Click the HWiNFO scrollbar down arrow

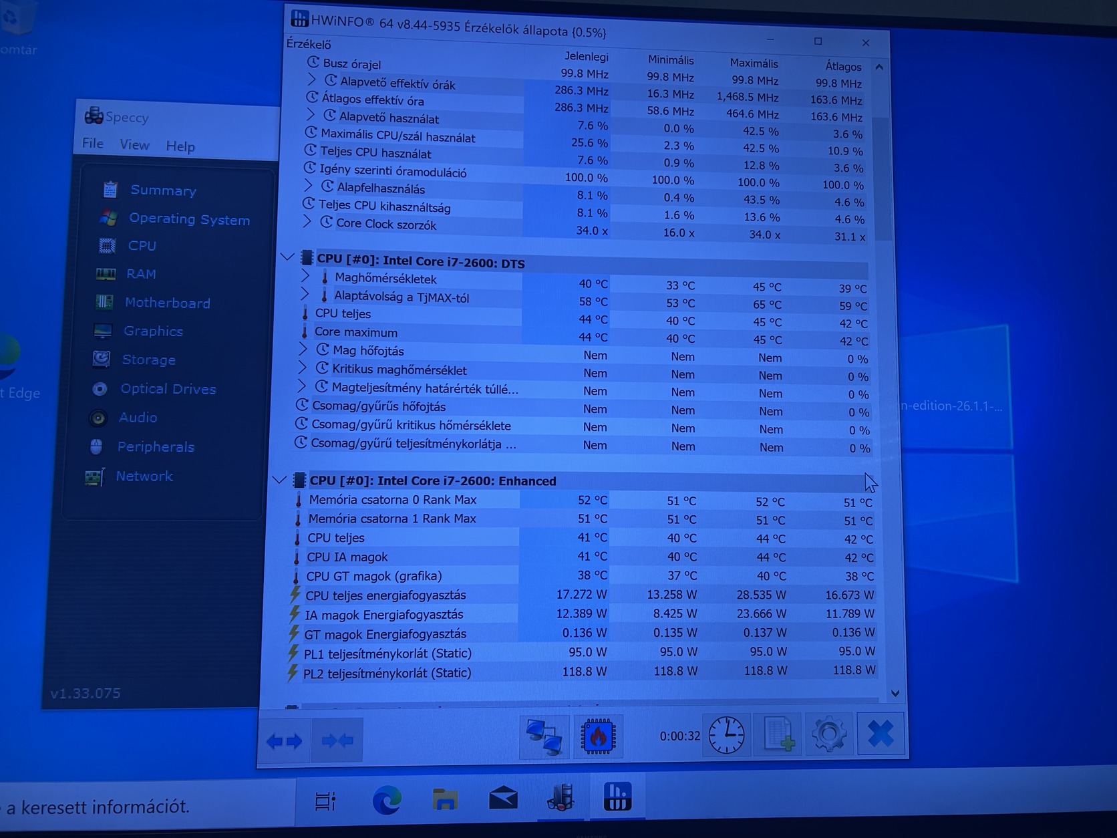point(895,694)
